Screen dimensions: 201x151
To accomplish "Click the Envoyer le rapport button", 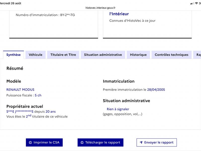I will (x=157, y=142).
